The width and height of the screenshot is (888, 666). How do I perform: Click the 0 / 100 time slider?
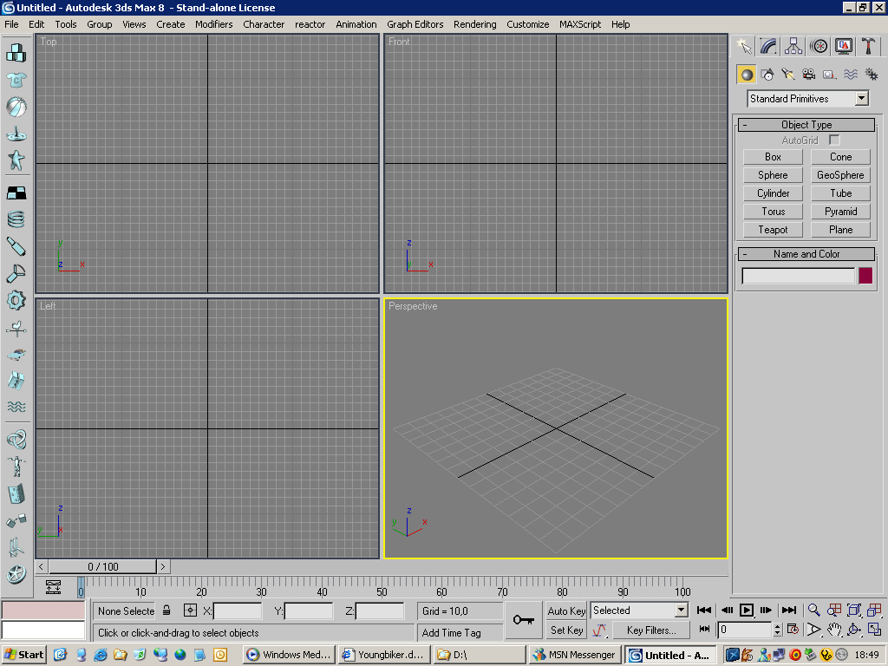point(102,566)
